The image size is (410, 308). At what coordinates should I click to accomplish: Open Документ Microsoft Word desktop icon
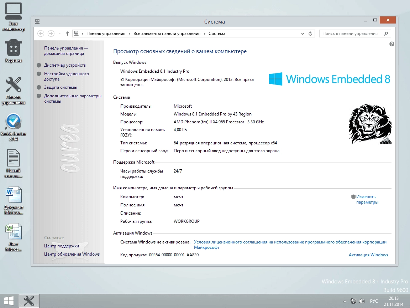(x=13, y=201)
